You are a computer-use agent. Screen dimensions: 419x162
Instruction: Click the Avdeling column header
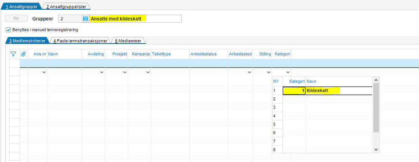pyautogui.click(x=93, y=54)
